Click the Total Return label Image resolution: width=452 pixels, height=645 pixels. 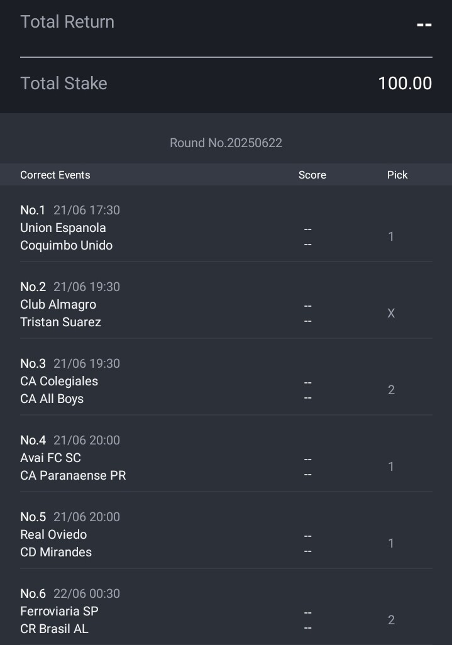(x=67, y=22)
